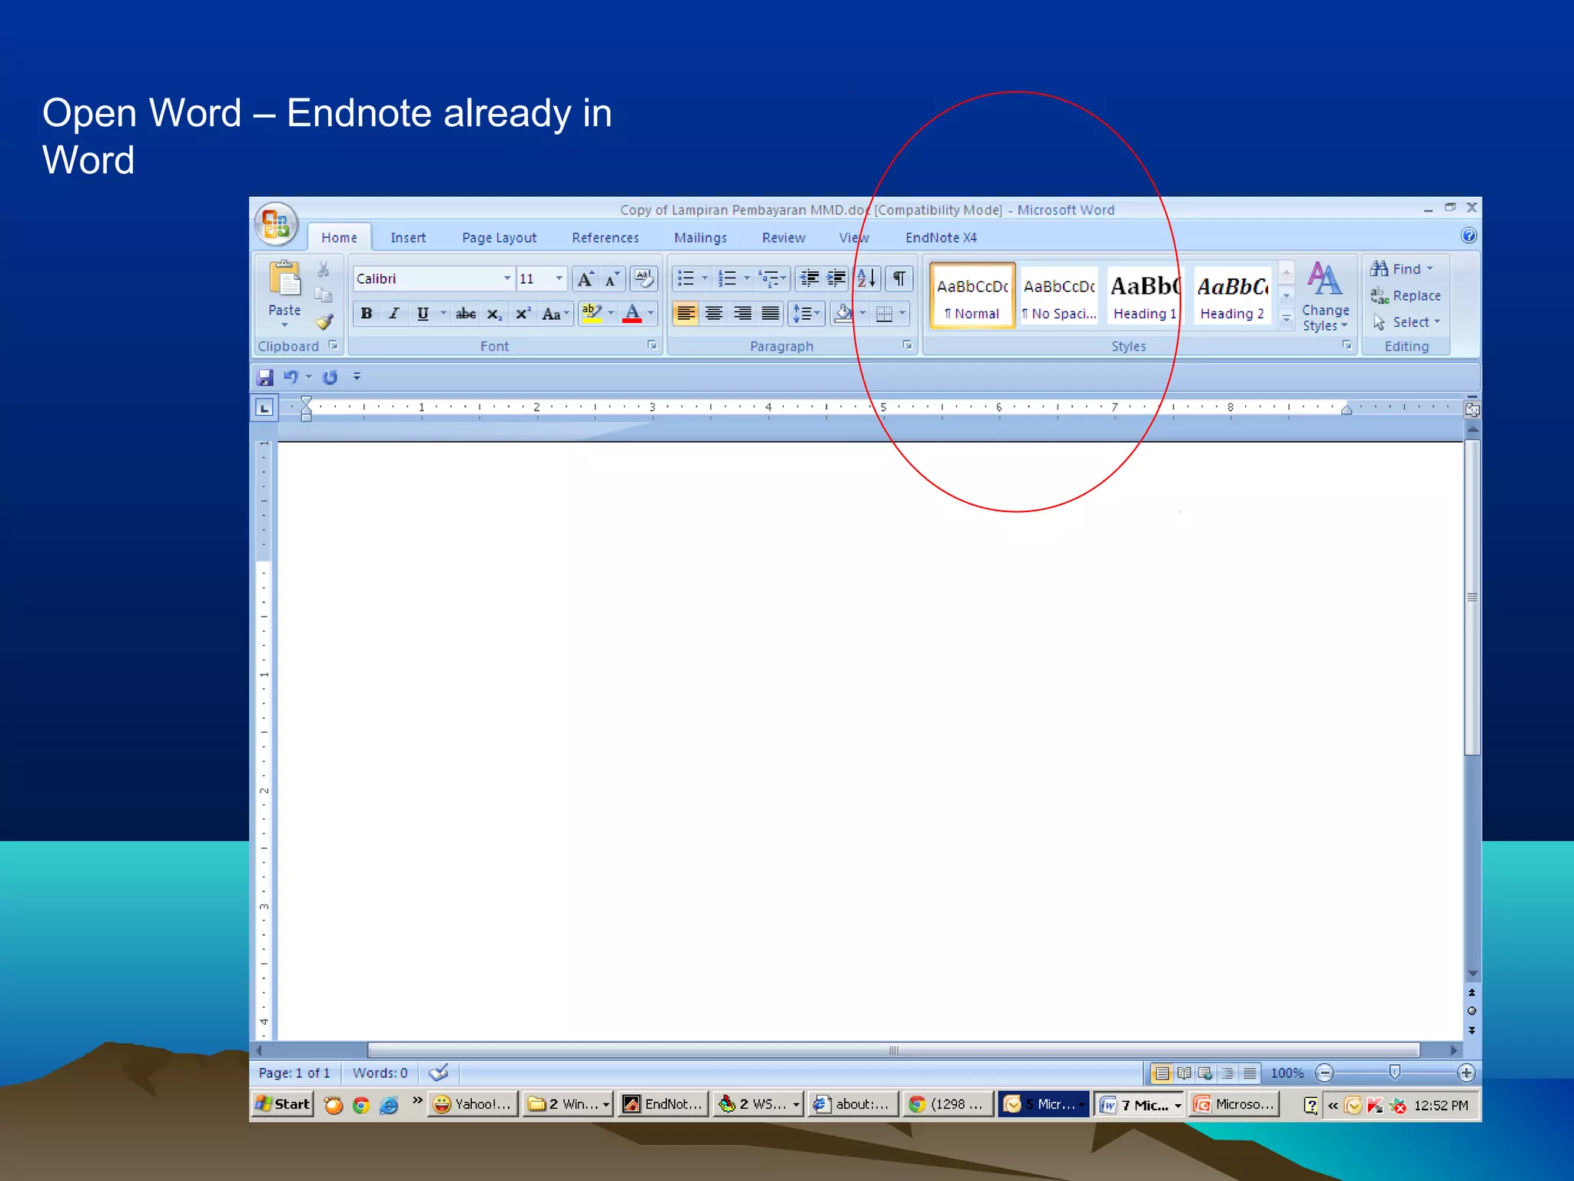This screenshot has height=1181, width=1574.
Task: Open the Review tab
Action: (x=783, y=238)
